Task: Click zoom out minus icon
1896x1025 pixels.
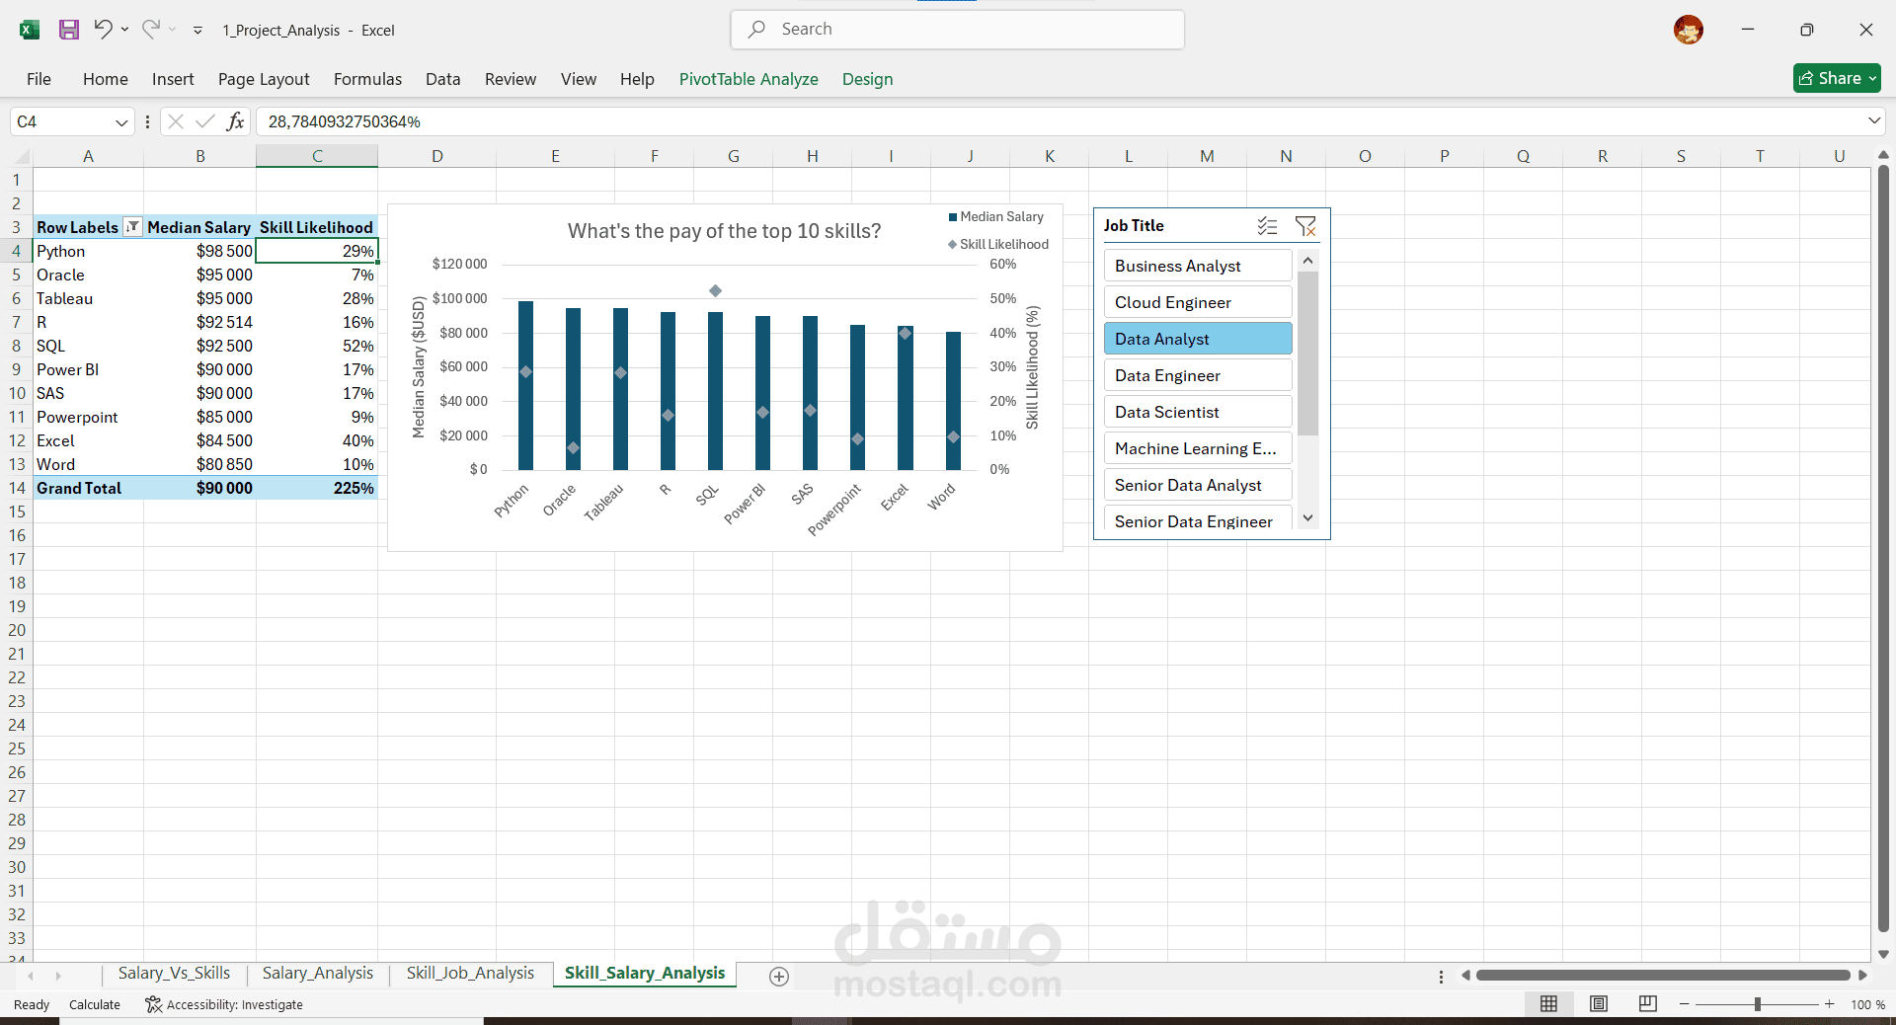Action: tap(1684, 1004)
